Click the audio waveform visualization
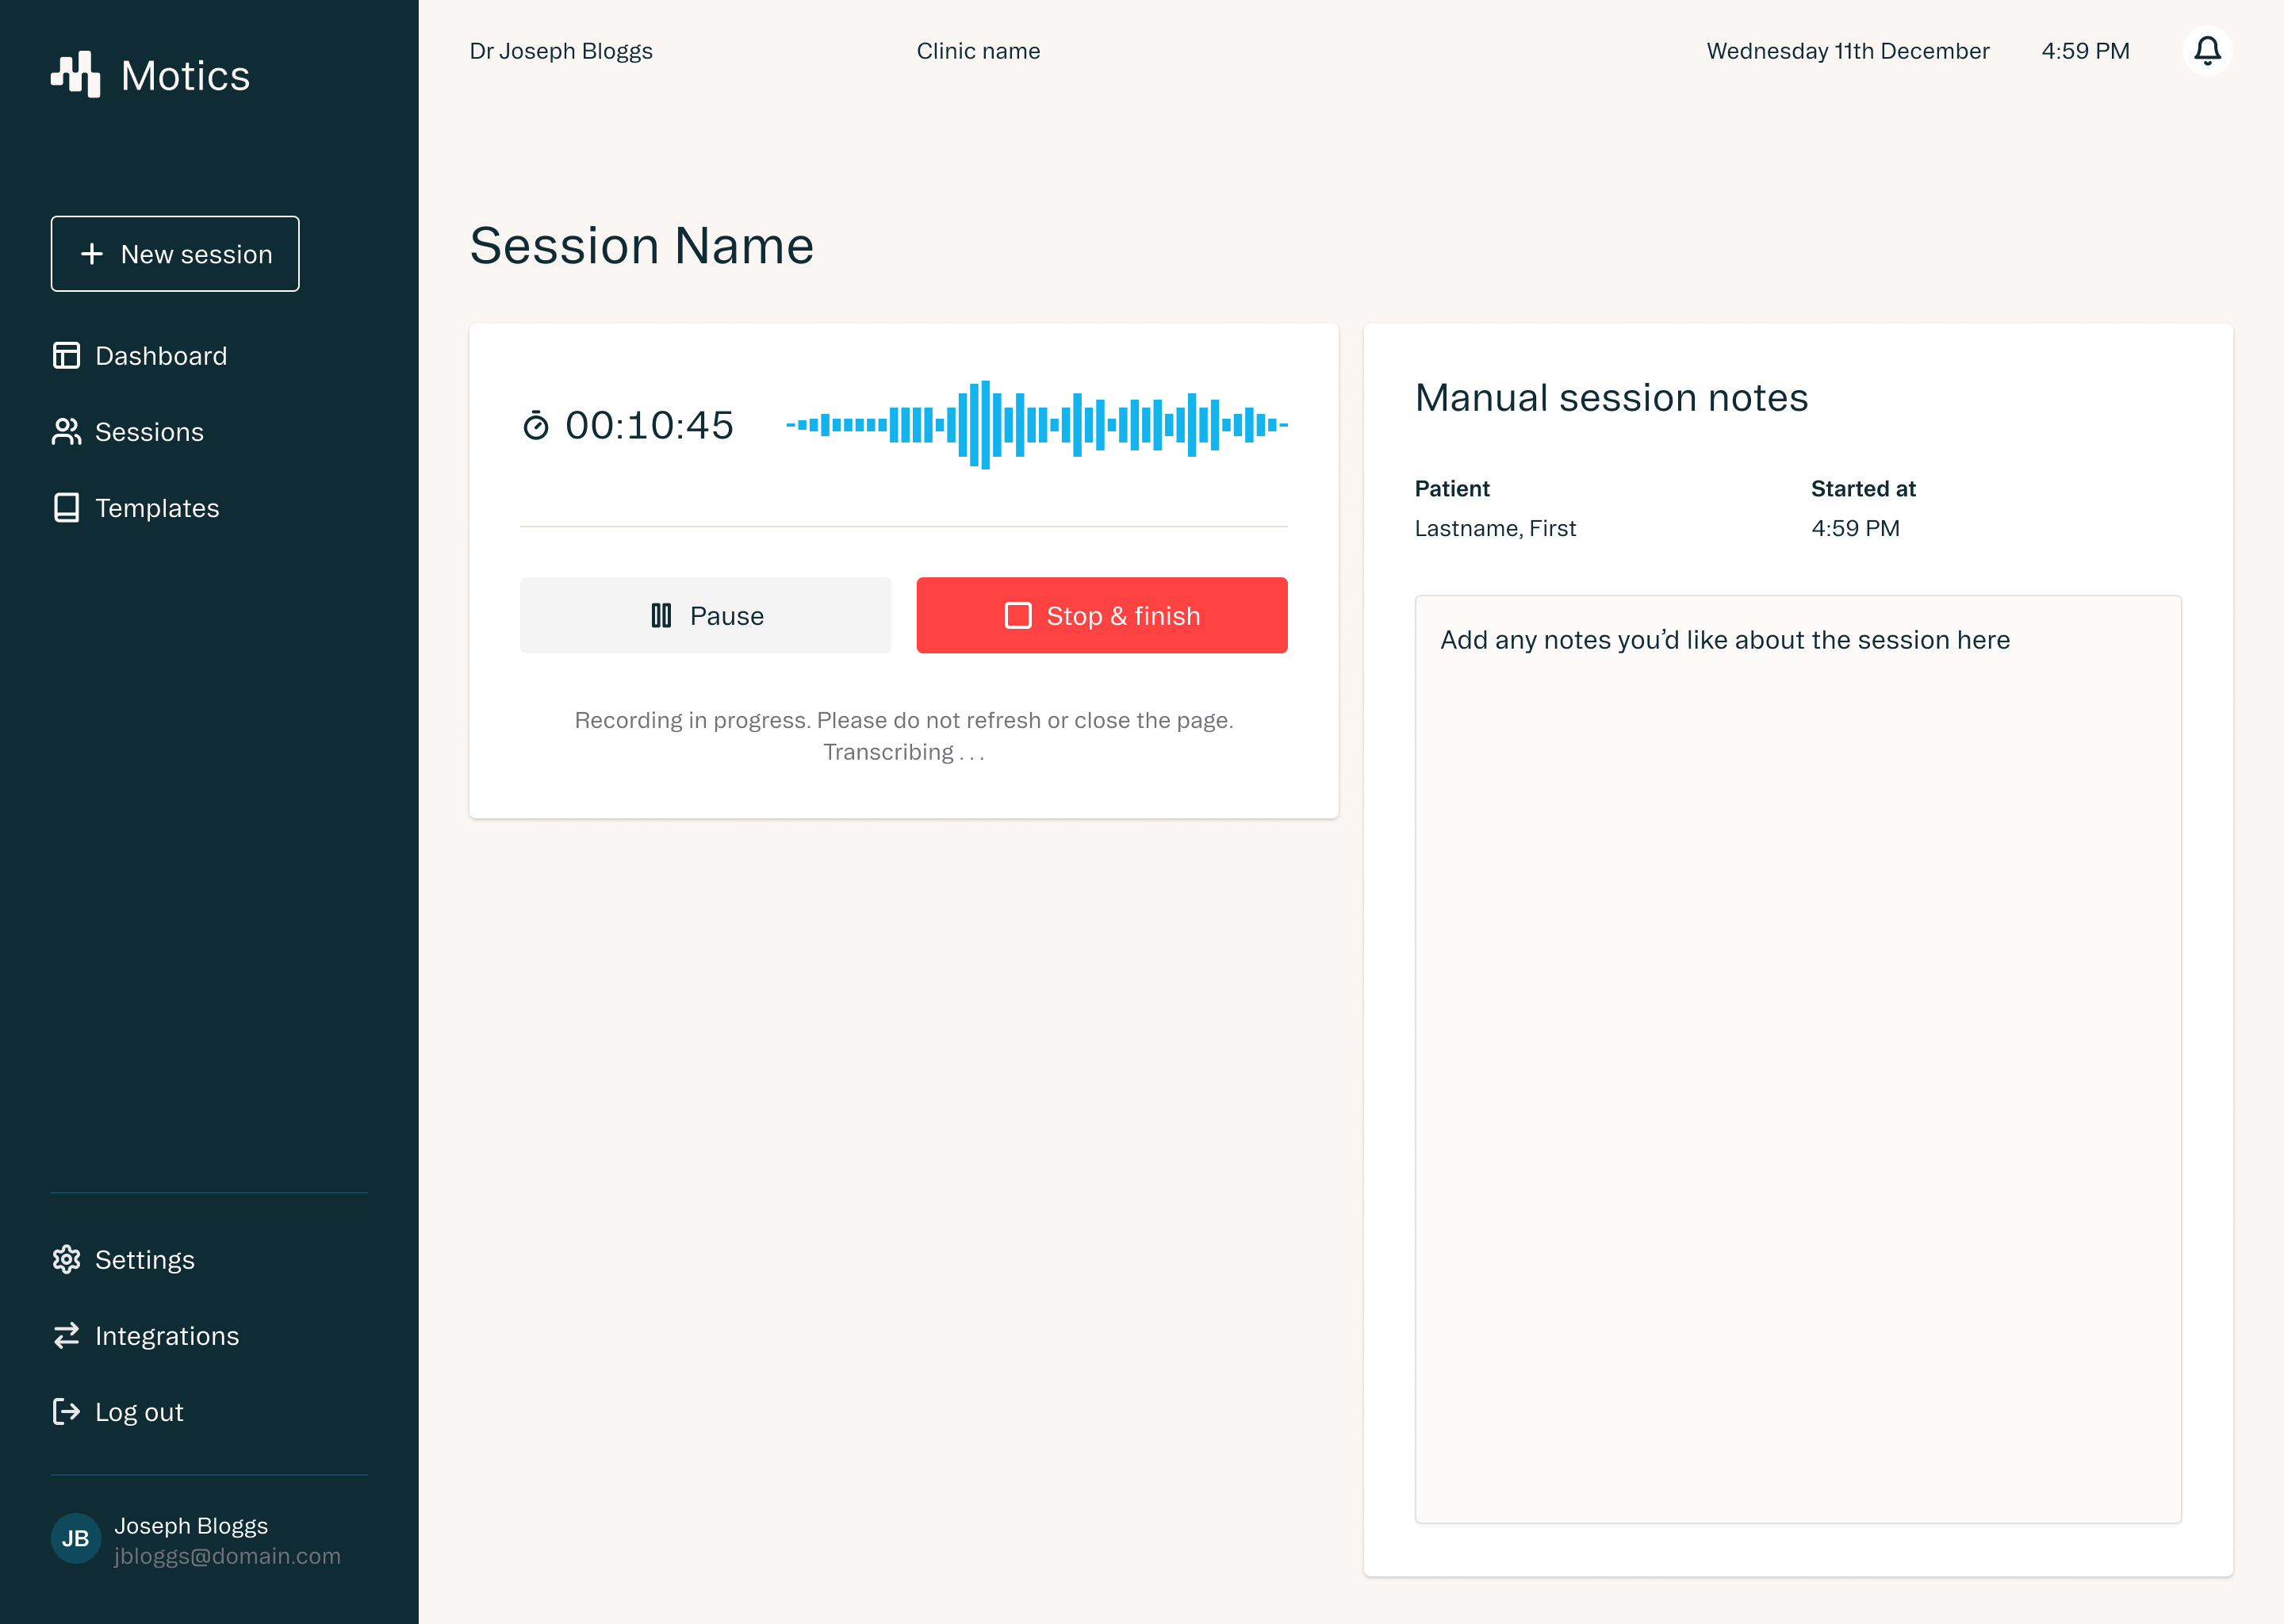The width and height of the screenshot is (2284, 1624). pos(1036,425)
